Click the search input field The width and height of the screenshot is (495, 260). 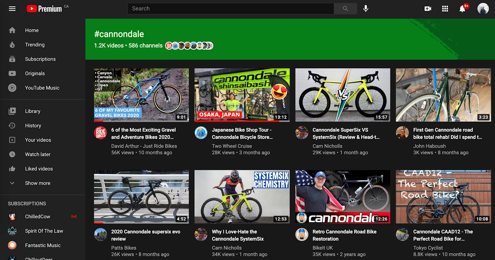coord(231,9)
